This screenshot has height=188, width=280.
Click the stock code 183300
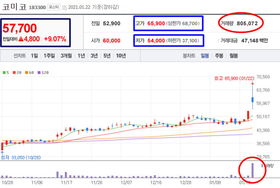(x=37, y=8)
